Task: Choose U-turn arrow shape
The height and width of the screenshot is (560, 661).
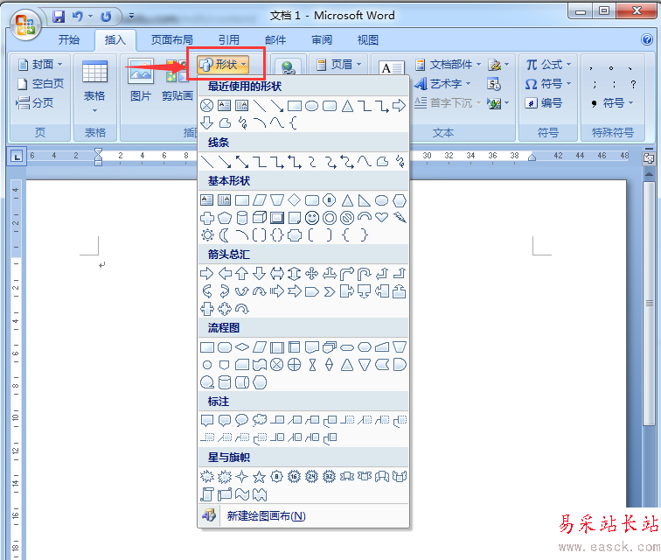Action: (365, 274)
